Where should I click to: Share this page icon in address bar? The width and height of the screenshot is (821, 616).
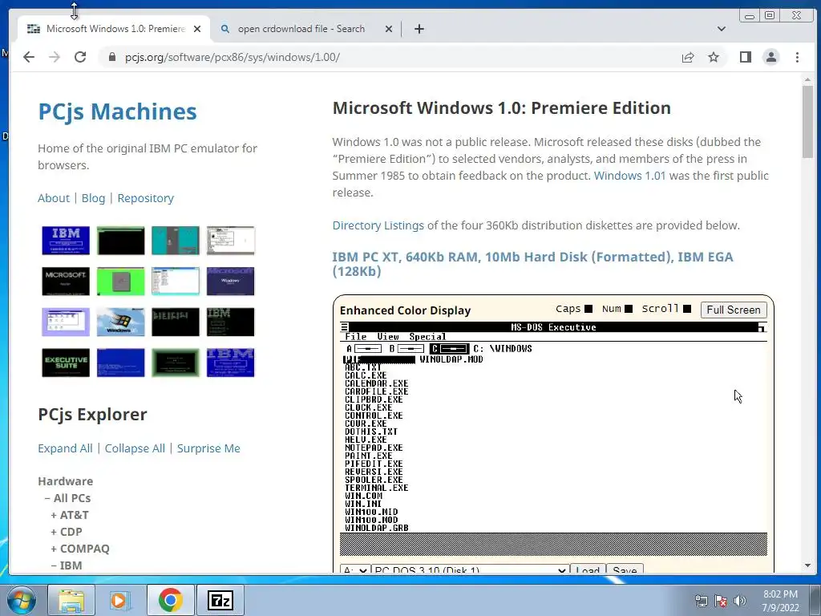[688, 57]
